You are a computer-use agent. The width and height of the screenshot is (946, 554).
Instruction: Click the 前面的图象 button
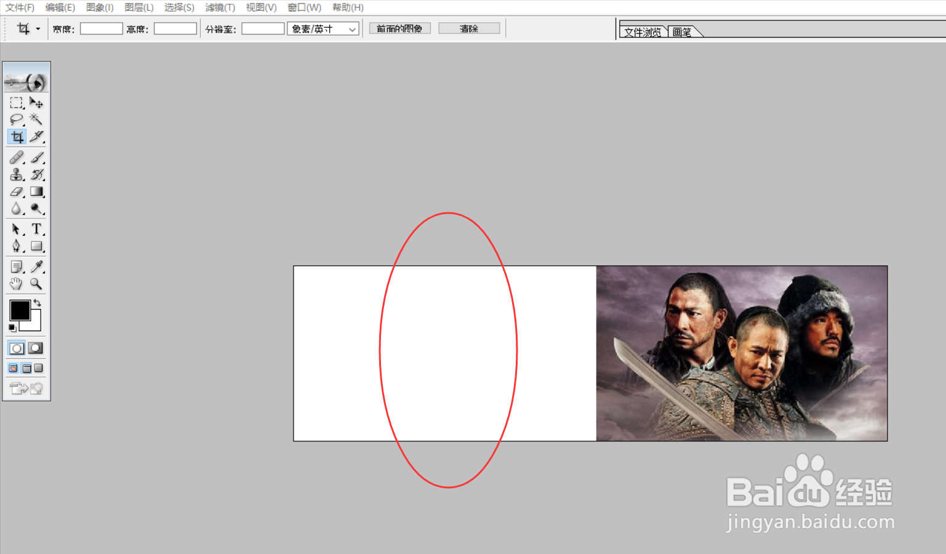(399, 28)
